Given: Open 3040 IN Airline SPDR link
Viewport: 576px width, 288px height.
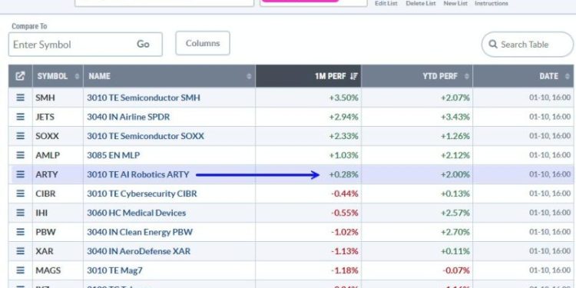Looking at the screenshot, I should tap(128, 117).
